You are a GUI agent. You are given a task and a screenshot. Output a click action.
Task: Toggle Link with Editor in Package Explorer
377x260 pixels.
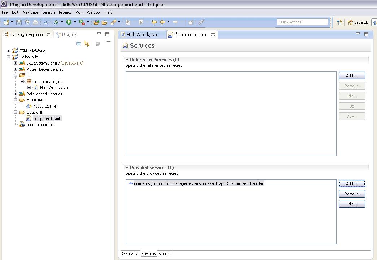coord(87,44)
